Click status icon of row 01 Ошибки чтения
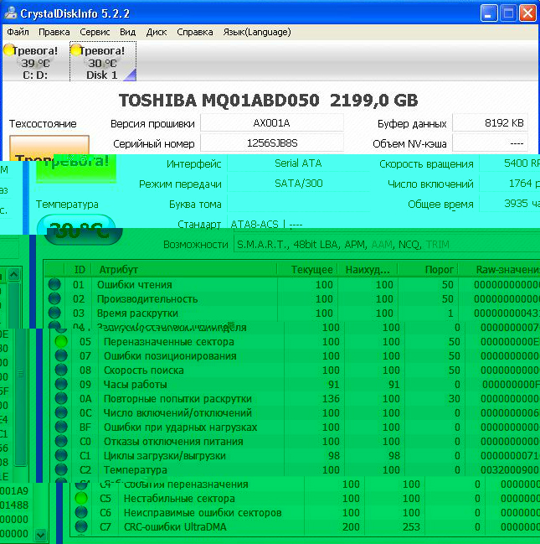 (x=54, y=284)
